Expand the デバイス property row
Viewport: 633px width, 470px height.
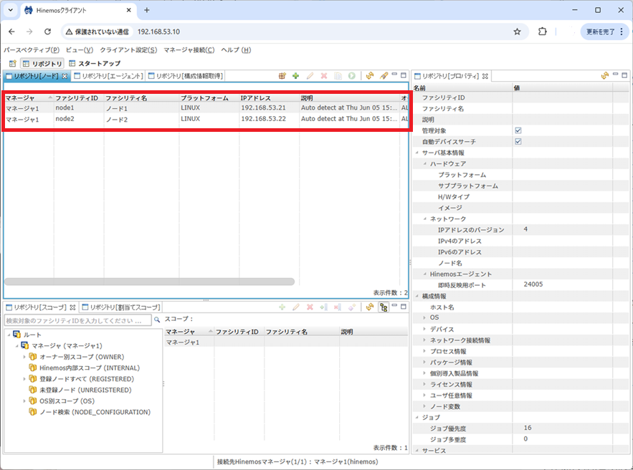424,329
